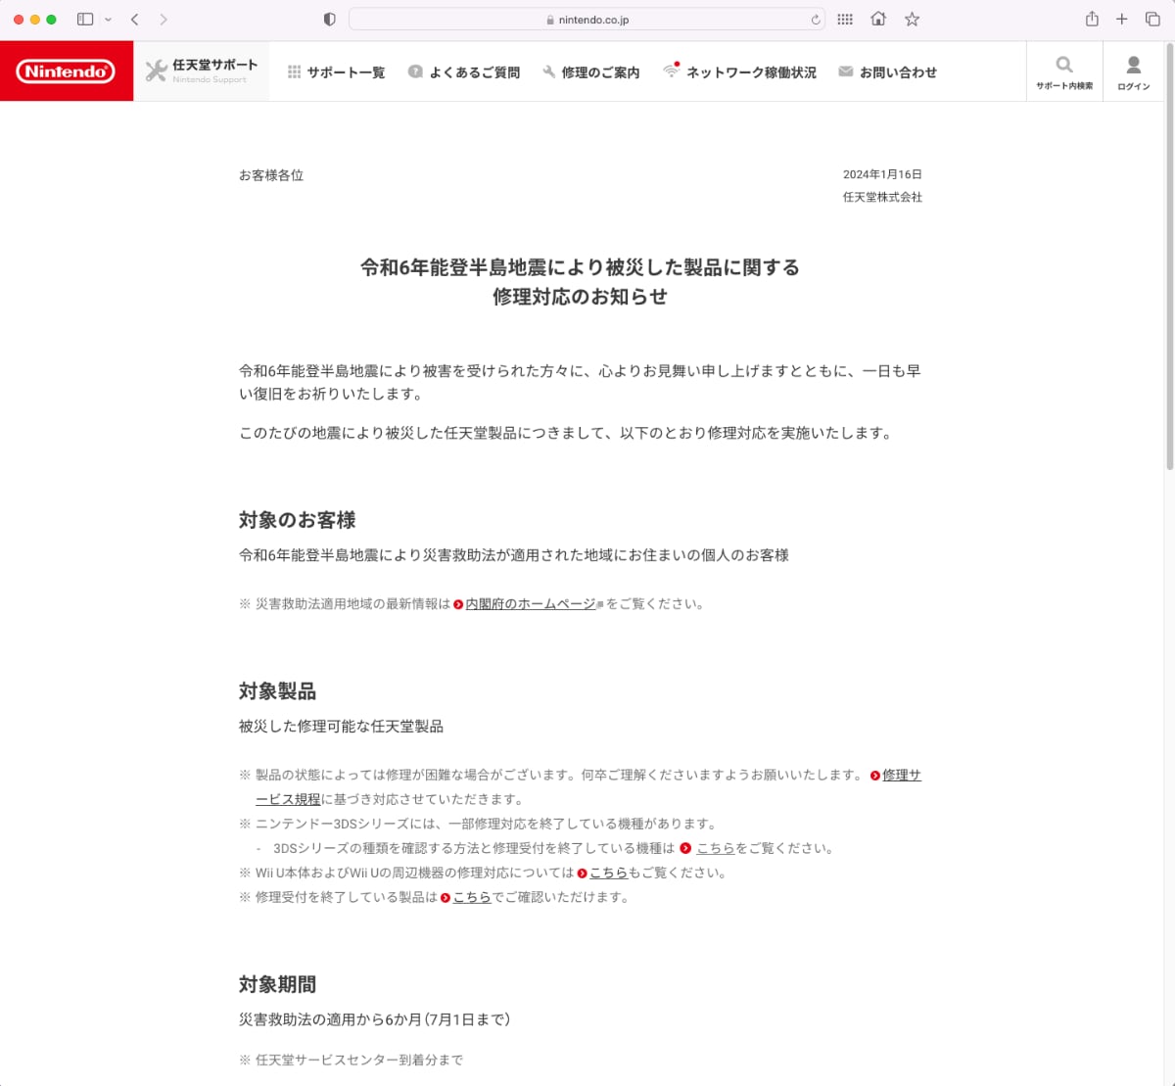The width and height of the screenshot is (1175, 1086).
Task: Click the 対象のお客様 heading
Action: [298, 520]
